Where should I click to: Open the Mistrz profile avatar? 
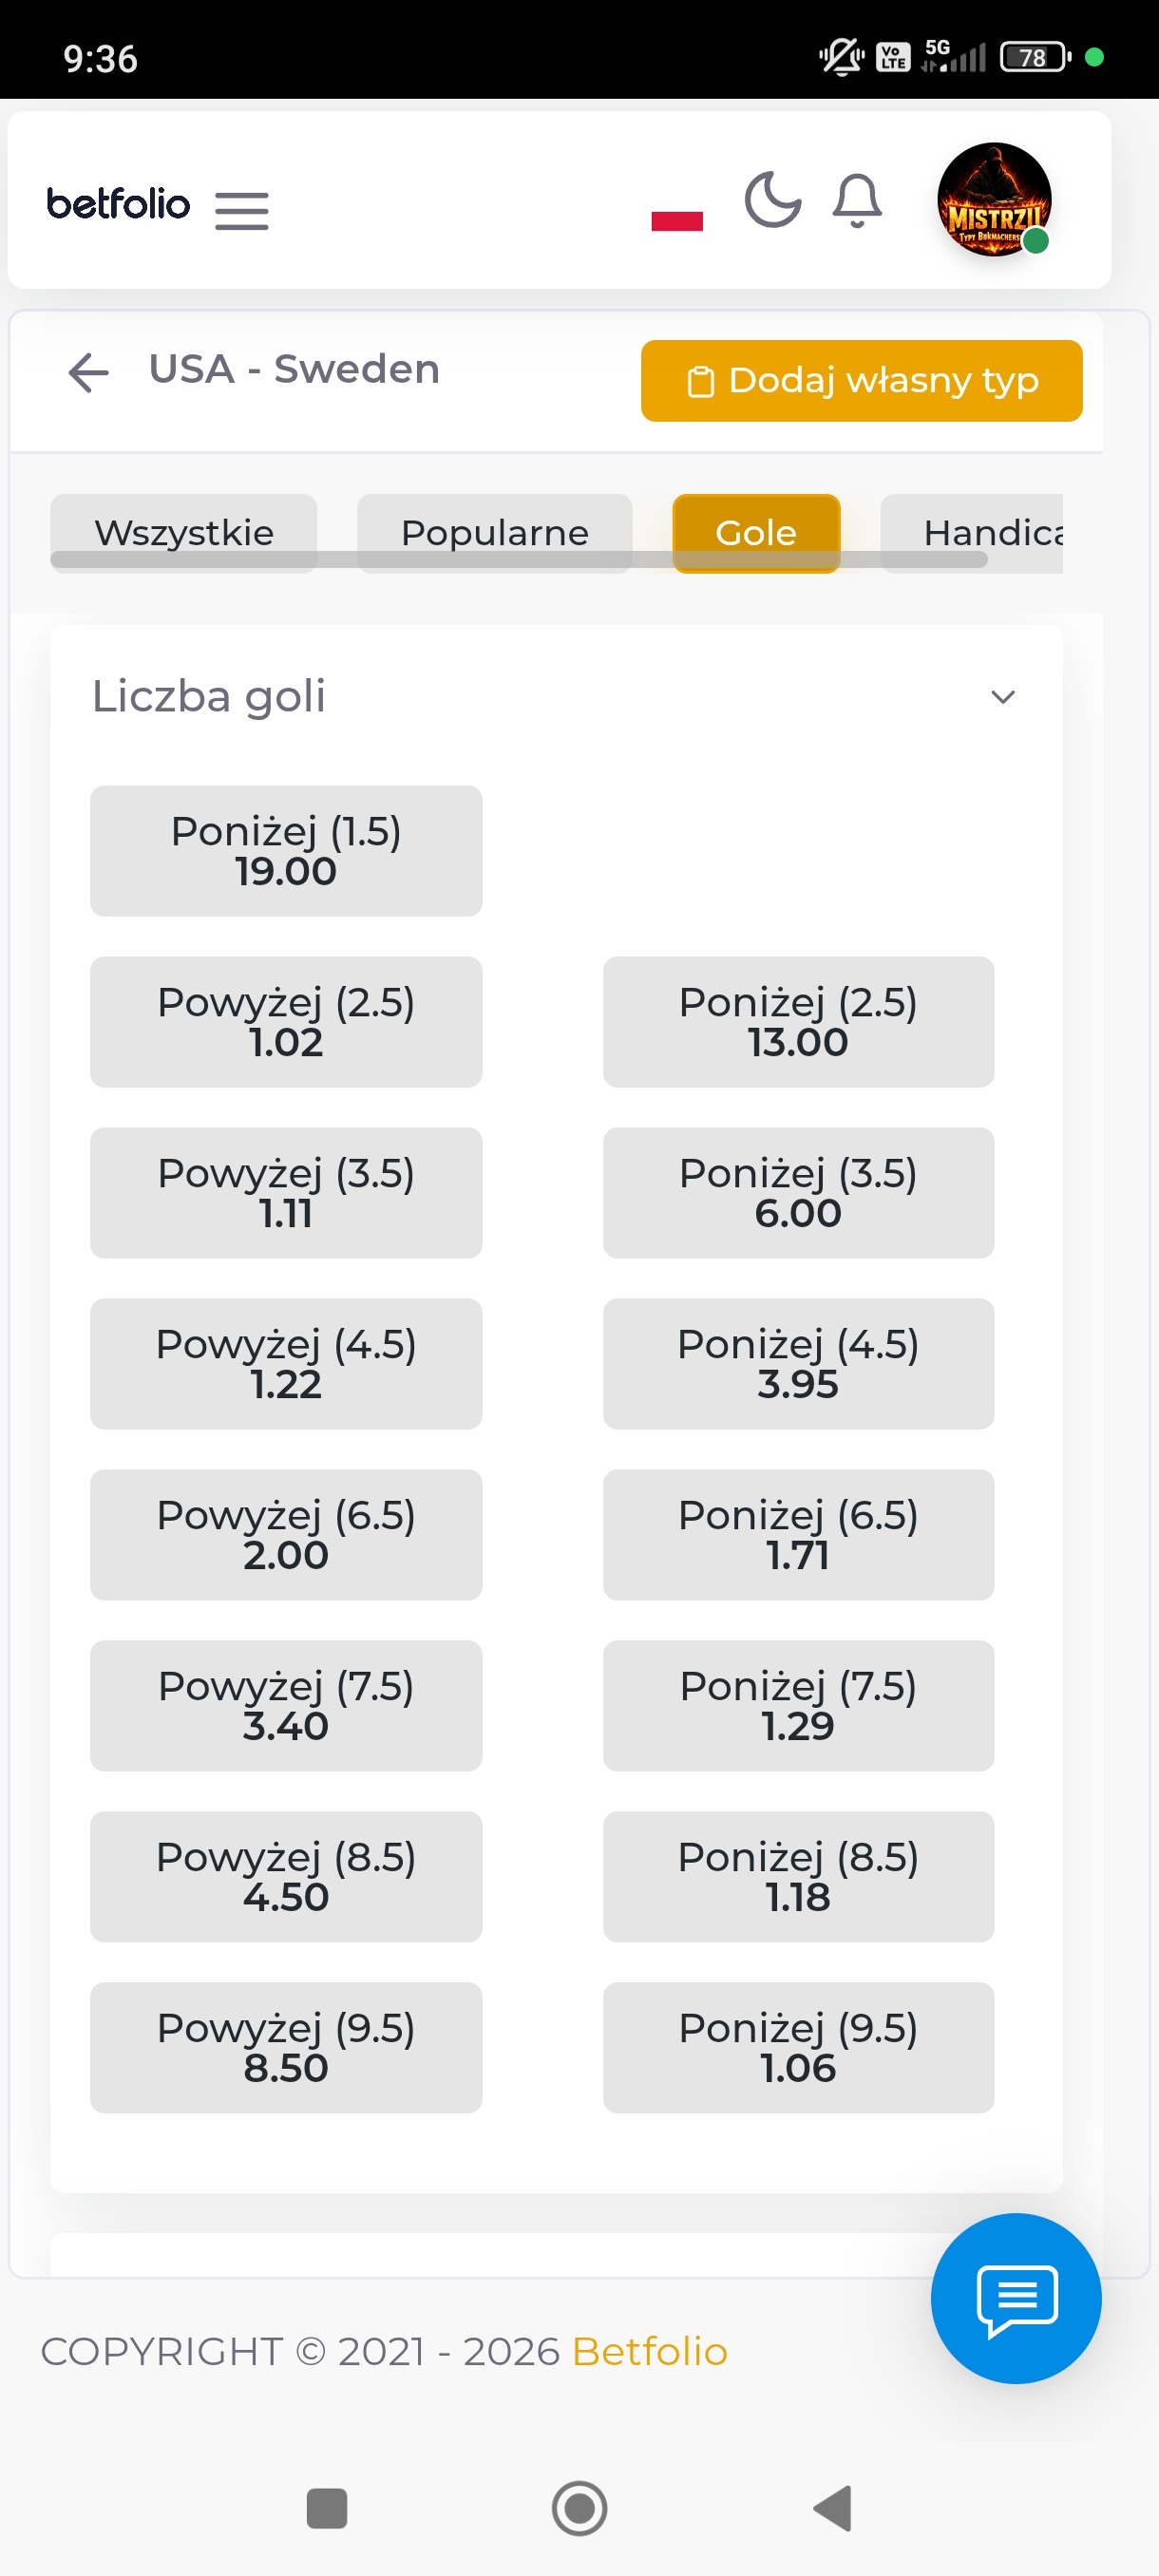(x=993, y=199)
